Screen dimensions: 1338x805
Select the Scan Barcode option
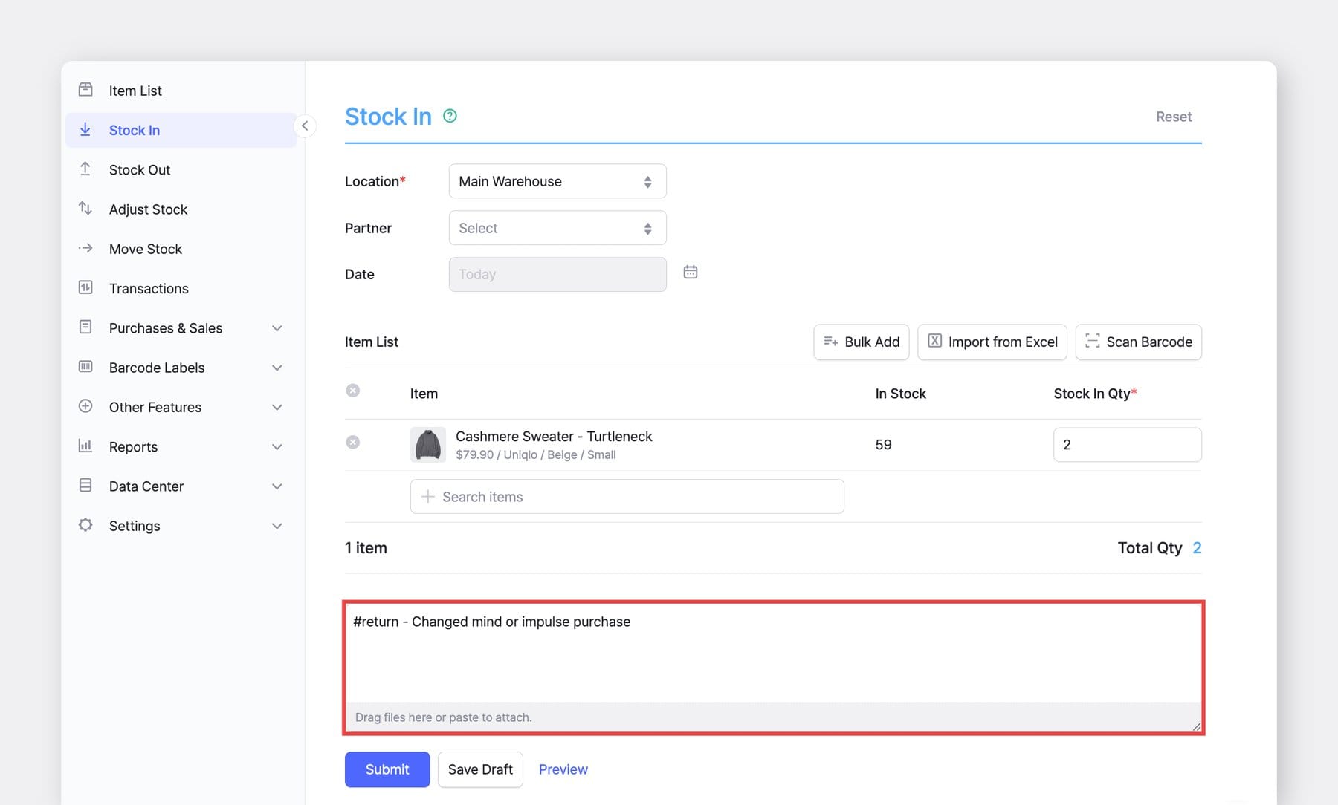click(x=1138, y=342)
